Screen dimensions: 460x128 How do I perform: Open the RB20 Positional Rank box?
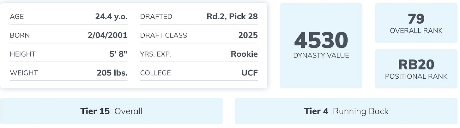(x=416, y=69)
